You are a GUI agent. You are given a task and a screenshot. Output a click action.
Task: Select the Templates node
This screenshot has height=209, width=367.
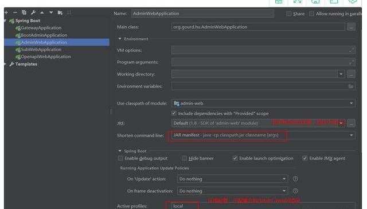[x=26, y=64]
